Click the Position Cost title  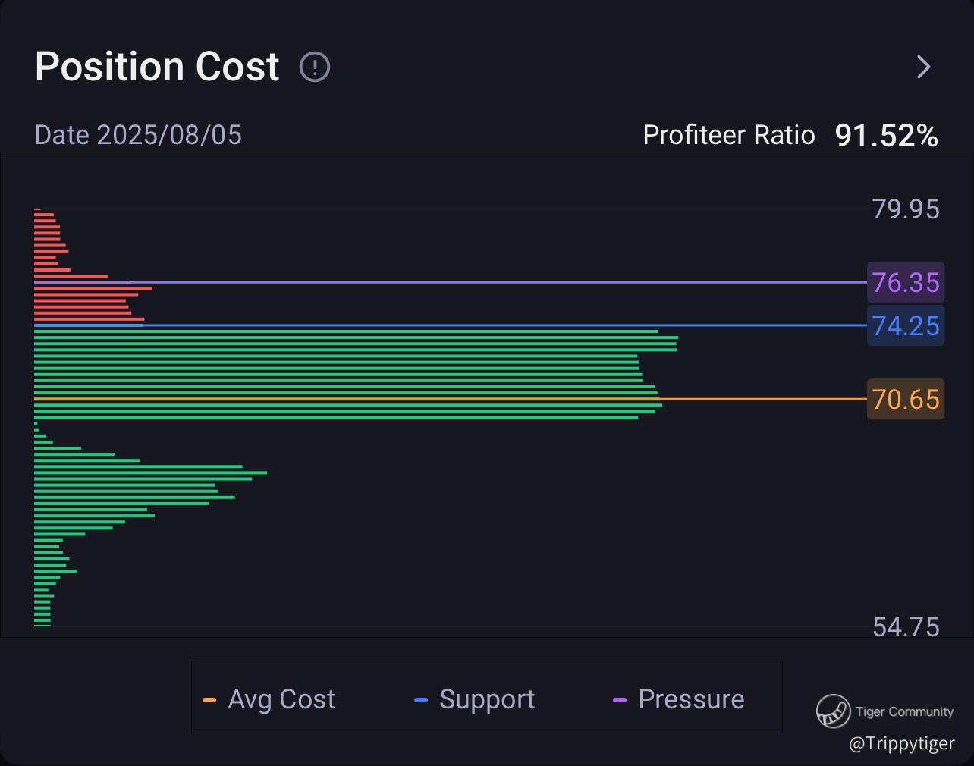click(157, 67)
